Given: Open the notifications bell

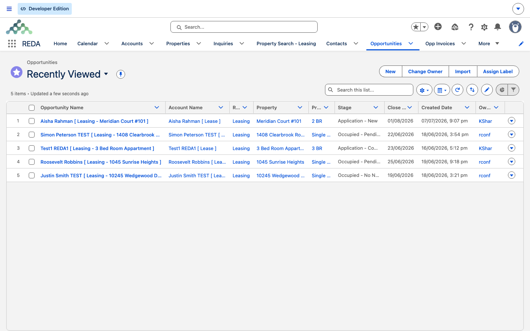Looking at the screenshot, I should (x=498, y=27).
